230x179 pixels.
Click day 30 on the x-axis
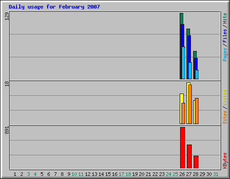209,174
